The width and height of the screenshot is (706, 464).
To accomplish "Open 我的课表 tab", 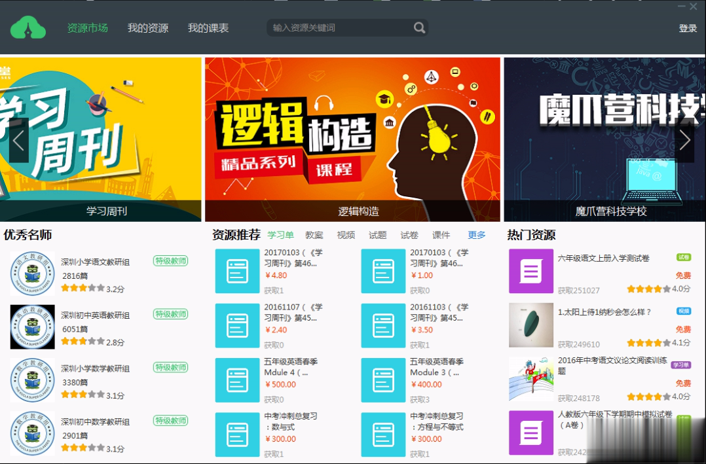I will (x=208, y=28).
